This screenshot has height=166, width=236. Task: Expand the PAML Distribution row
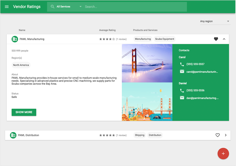coord(226,135)
